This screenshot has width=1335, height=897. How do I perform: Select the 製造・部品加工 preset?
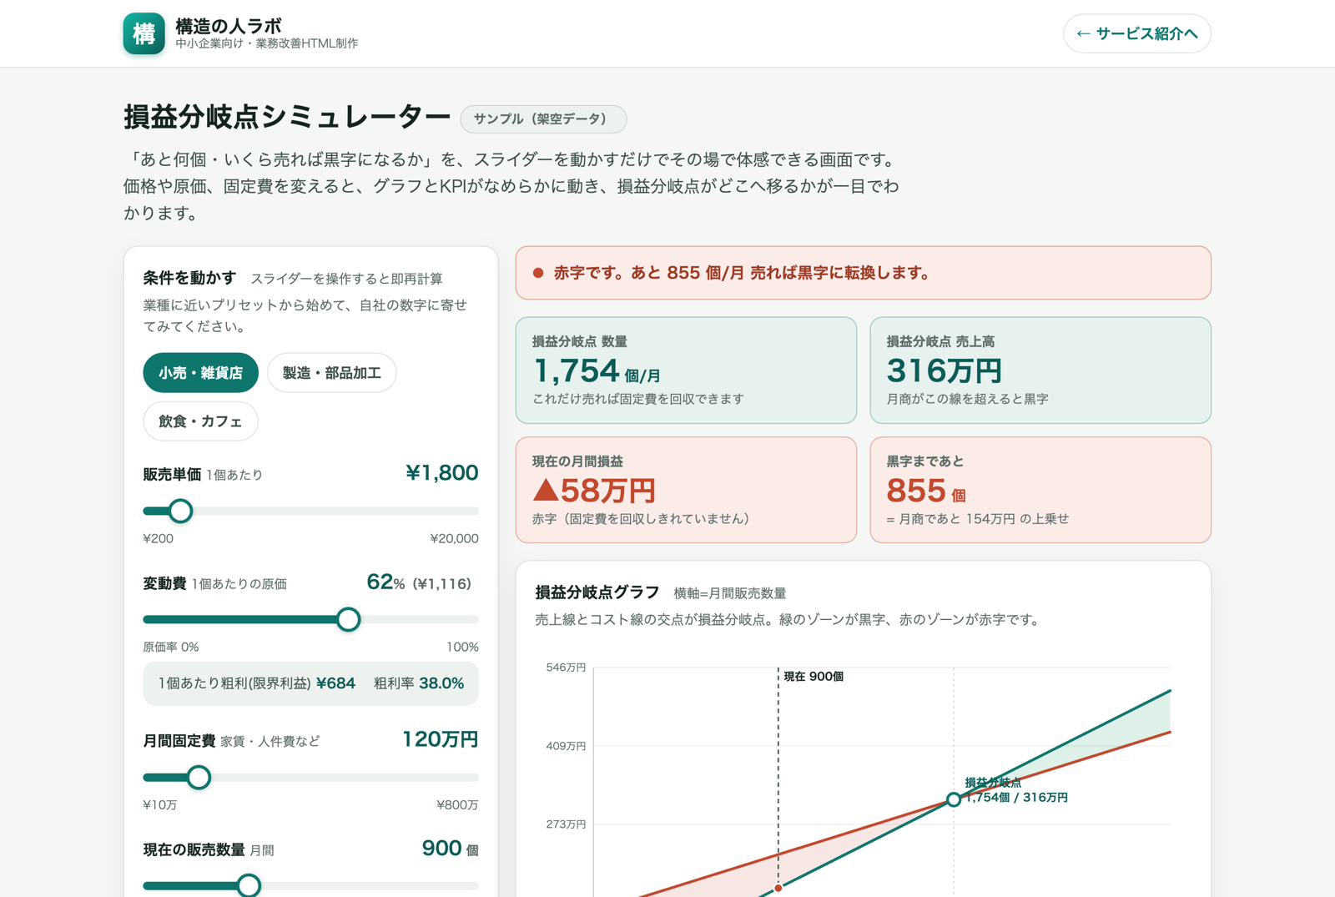click(331, 373)
